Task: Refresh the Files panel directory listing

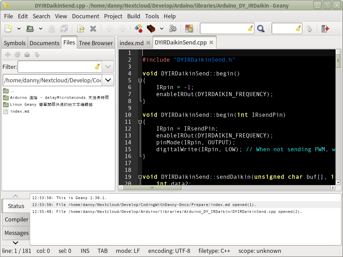Action: 17,54
